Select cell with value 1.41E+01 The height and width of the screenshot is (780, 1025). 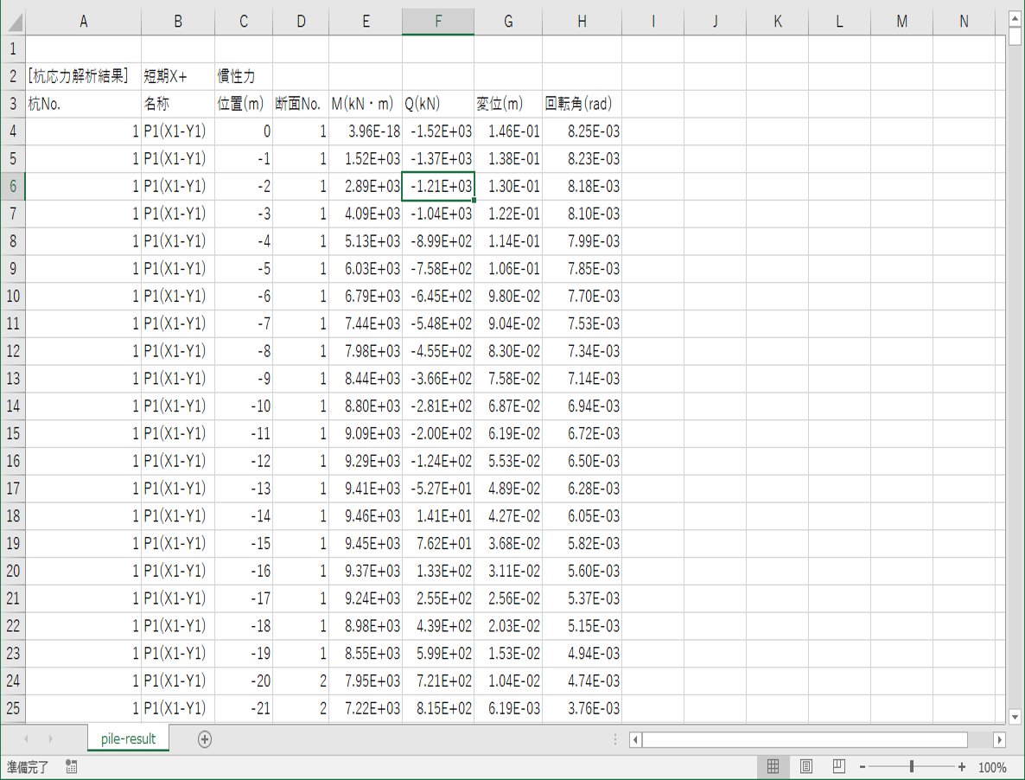[438, 516]
